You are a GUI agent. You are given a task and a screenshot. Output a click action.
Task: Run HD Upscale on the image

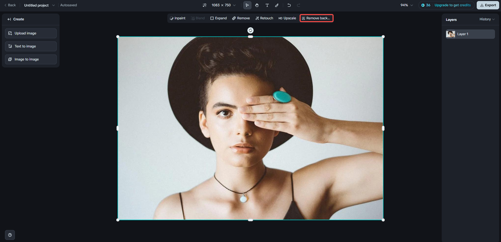[287, 18]
